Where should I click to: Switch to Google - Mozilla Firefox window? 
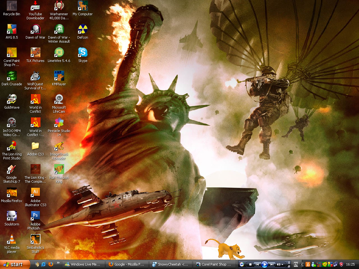pyautogui.click(x=127, y=264)
